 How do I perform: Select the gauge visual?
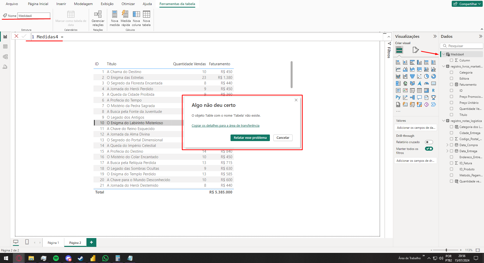pyautogui.click(x=426, y=83)
